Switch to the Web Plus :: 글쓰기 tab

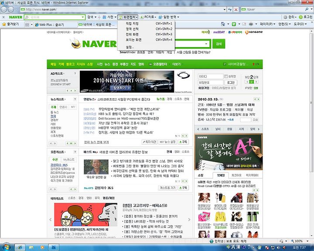pyautogui.click(x=56, y=24)
